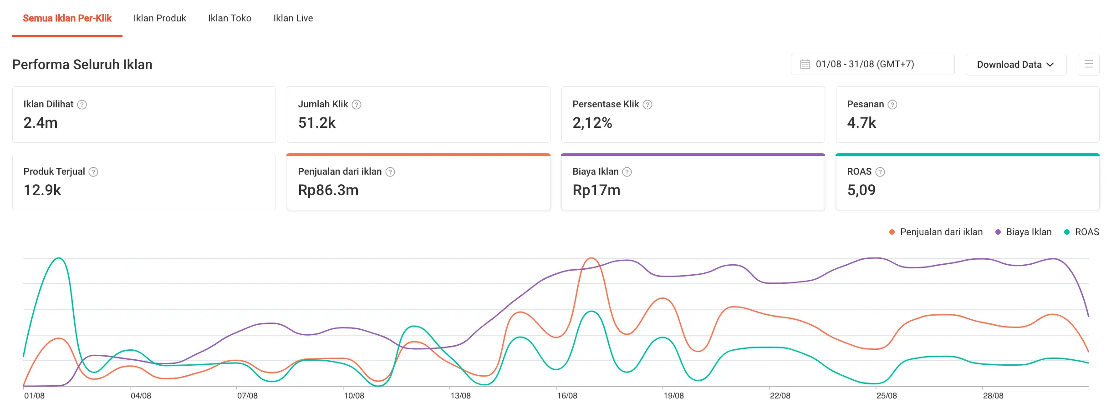Click the Pesanan info icon

pos(892,105)
